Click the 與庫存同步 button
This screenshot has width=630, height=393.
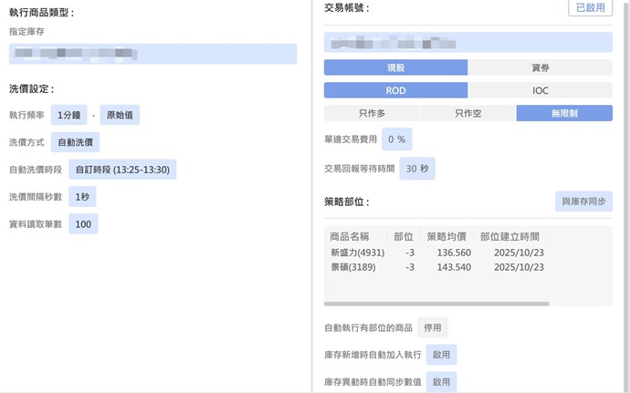pyautogui.click(x=583, y=202)
